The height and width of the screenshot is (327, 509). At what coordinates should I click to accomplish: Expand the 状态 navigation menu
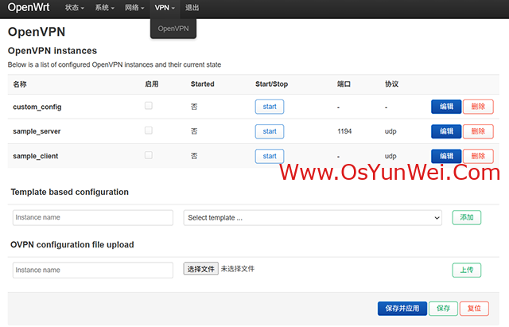[x=75, y=8]
